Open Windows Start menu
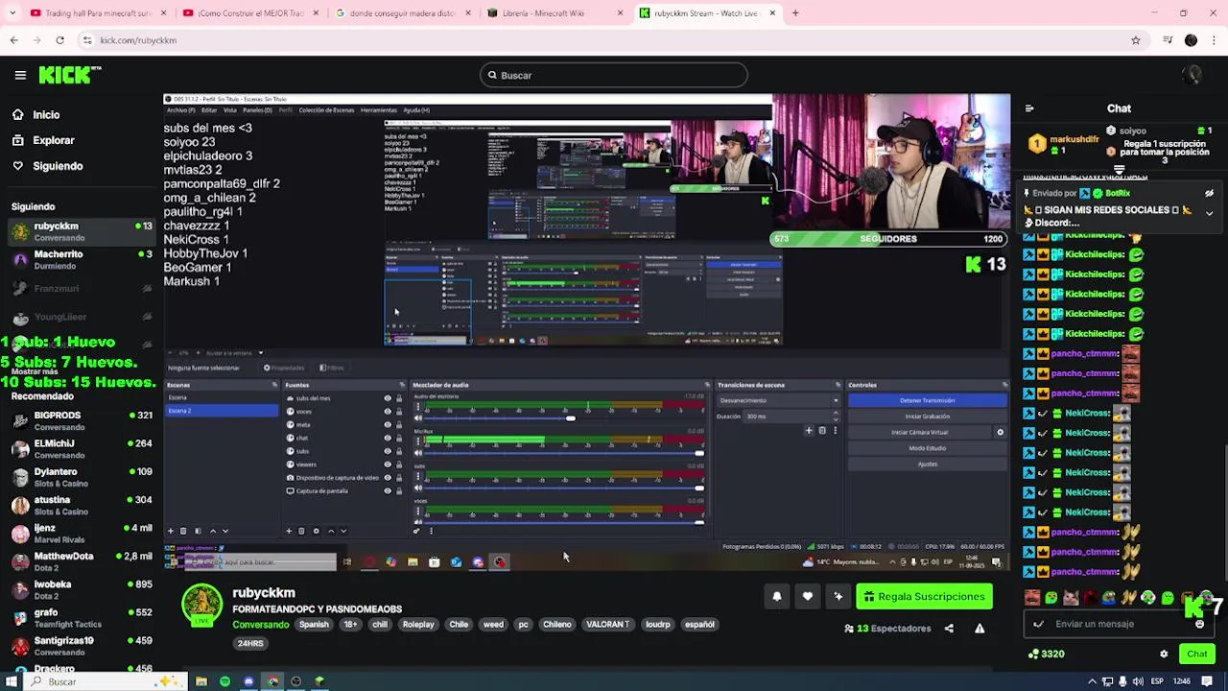The image size is (1228, 691). [12, 681]
